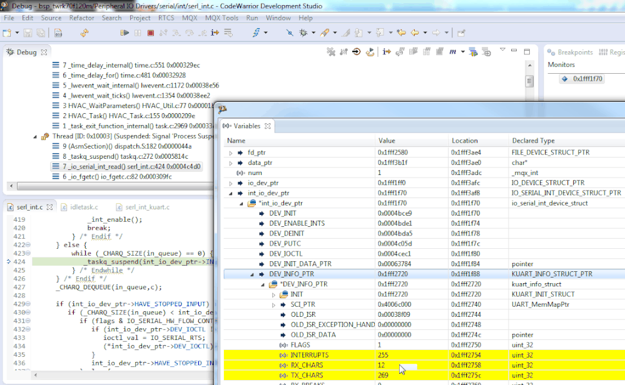Open the Breakpoints view tab
The width and height of the screenshot is (625, 385).
pos(574,52)
